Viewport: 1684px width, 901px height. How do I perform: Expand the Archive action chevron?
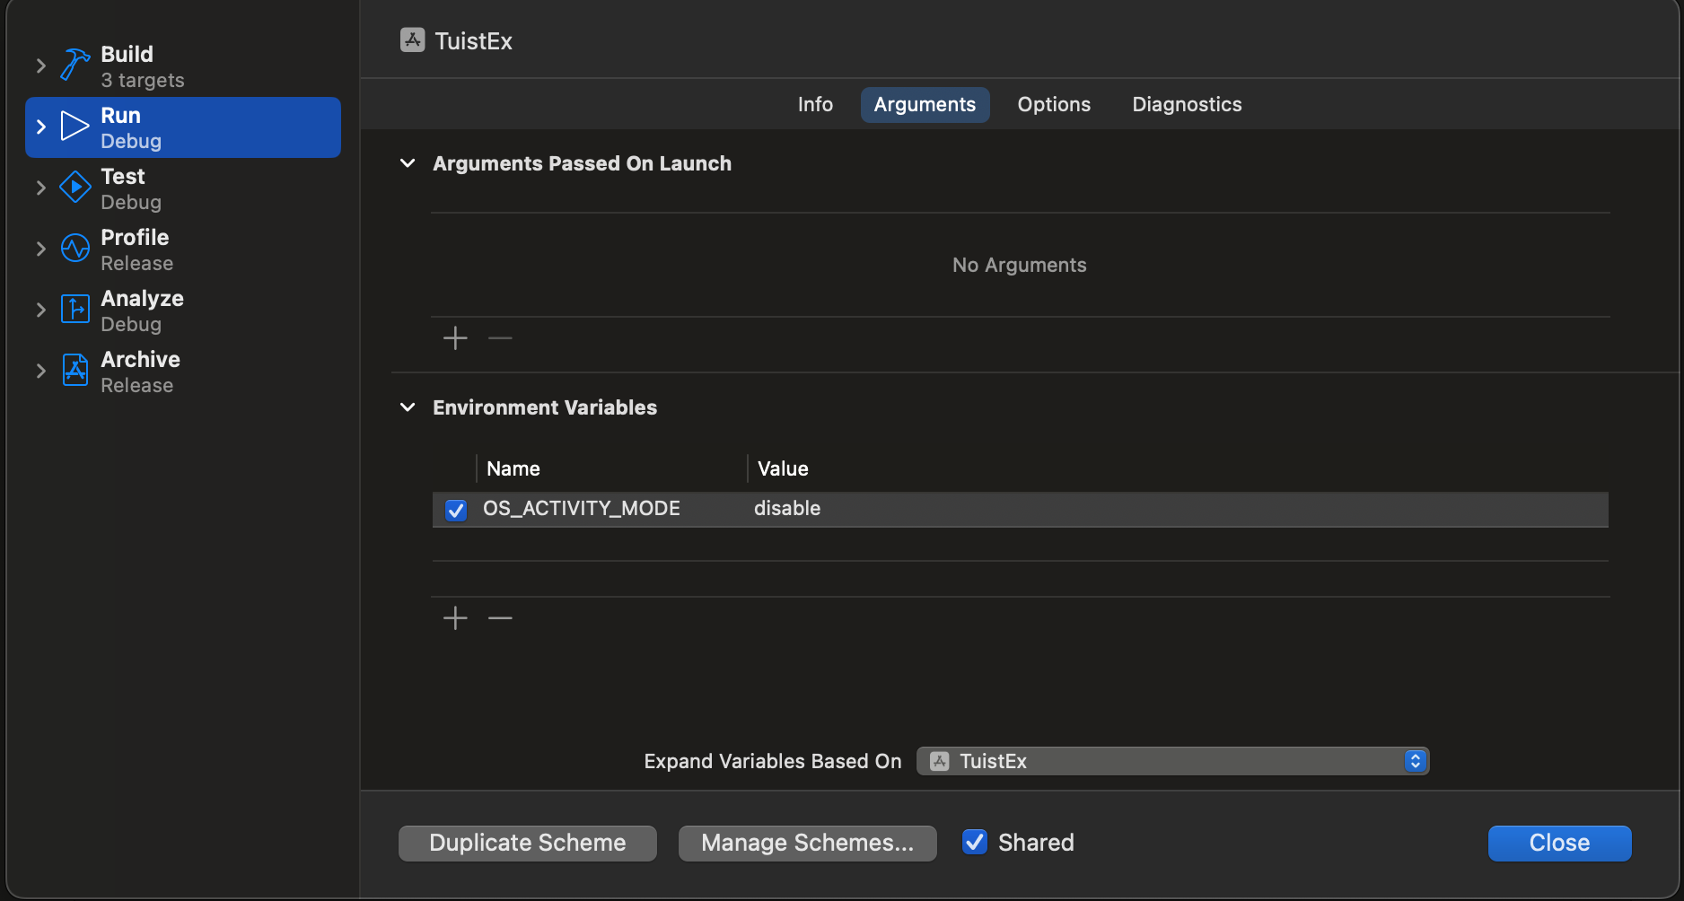[40, 371]
